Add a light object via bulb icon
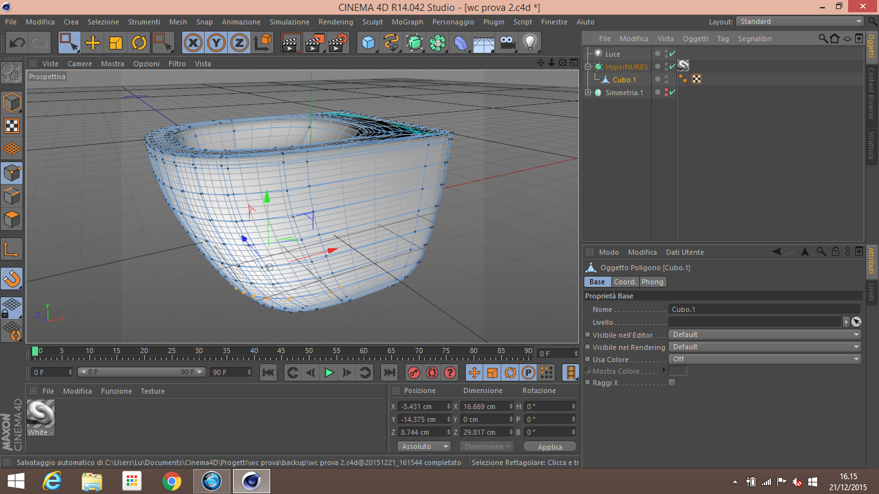879x494 pixels. (530, 43)
